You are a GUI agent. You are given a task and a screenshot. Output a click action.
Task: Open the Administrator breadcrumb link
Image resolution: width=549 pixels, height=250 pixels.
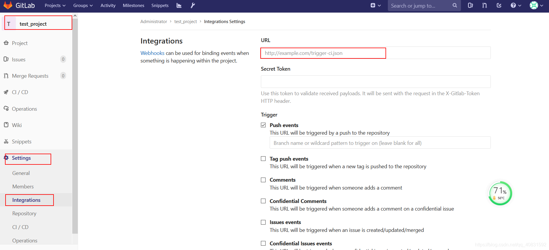point(154,22)
